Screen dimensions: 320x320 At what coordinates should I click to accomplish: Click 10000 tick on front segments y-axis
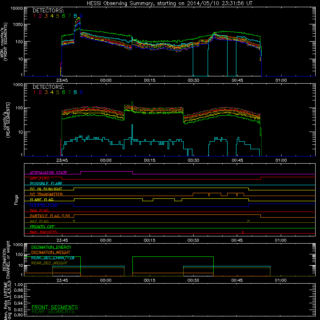[17, 8]
